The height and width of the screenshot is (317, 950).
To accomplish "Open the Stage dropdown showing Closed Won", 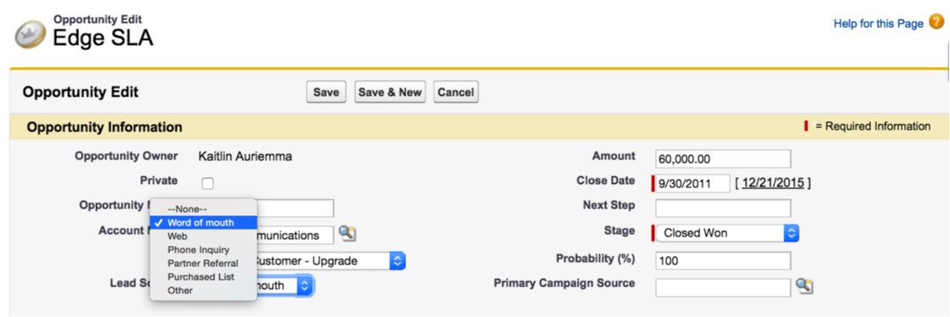I will 727,233.
